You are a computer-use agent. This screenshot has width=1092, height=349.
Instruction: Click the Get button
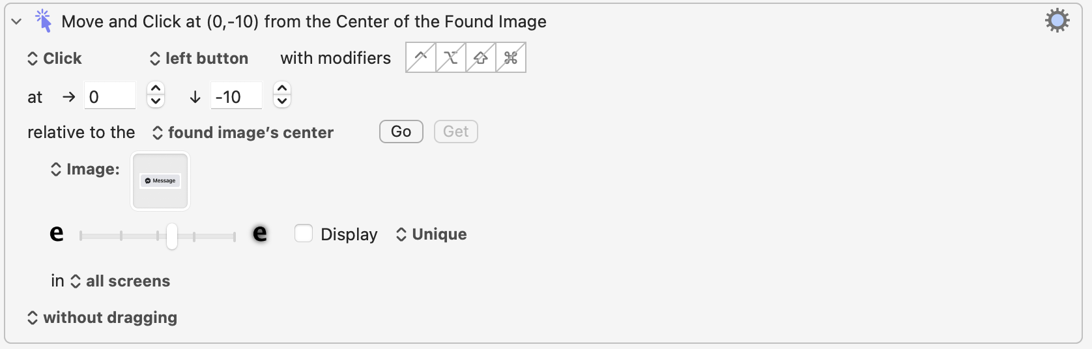click(456, 132)
